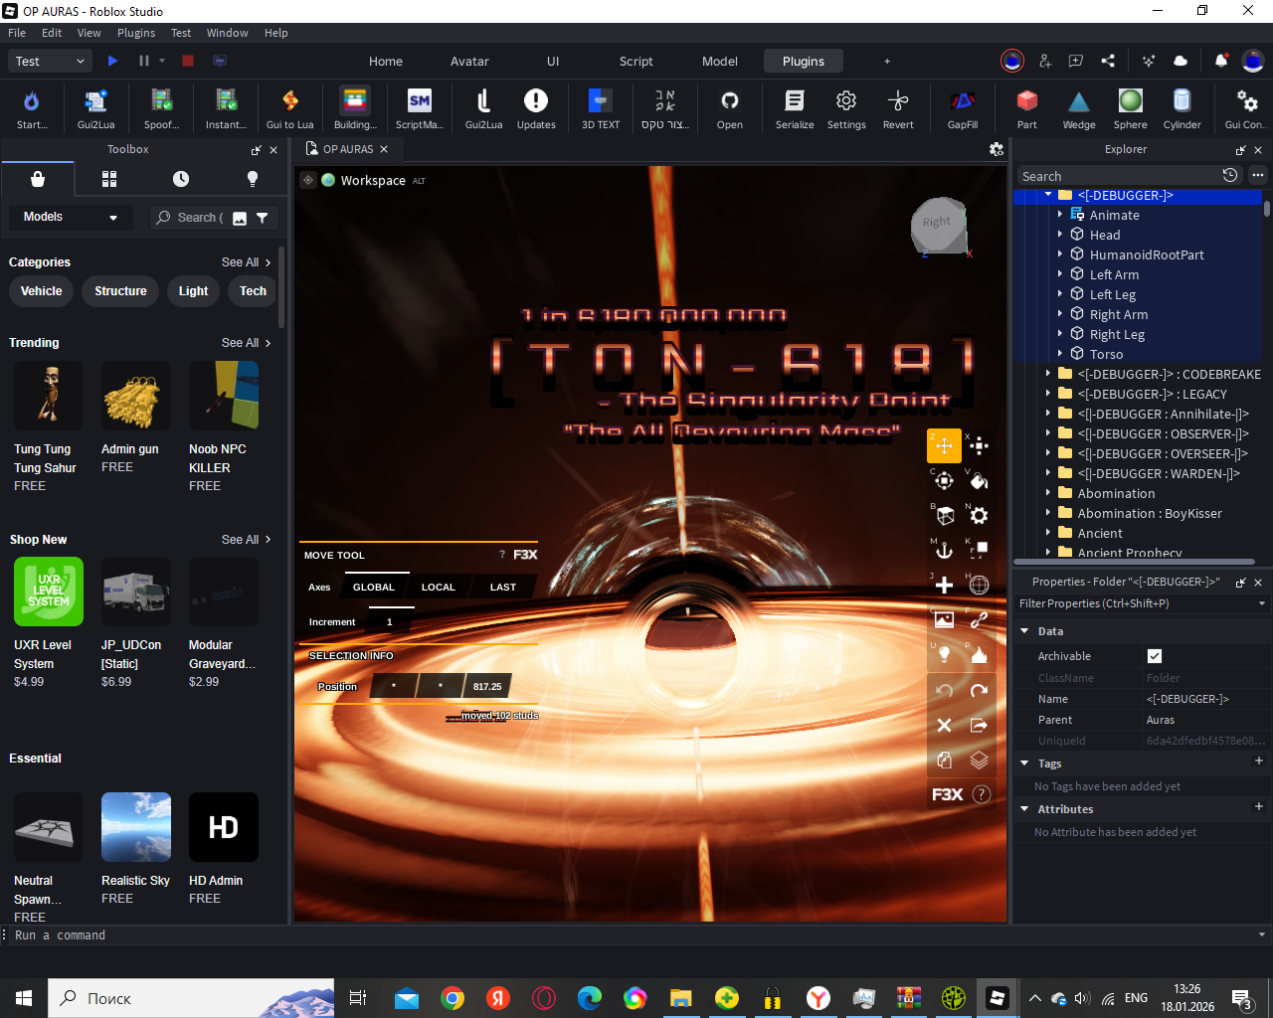The image size is (1273, 1018).
Task: Open Windows Start menu
Action: 24,998
